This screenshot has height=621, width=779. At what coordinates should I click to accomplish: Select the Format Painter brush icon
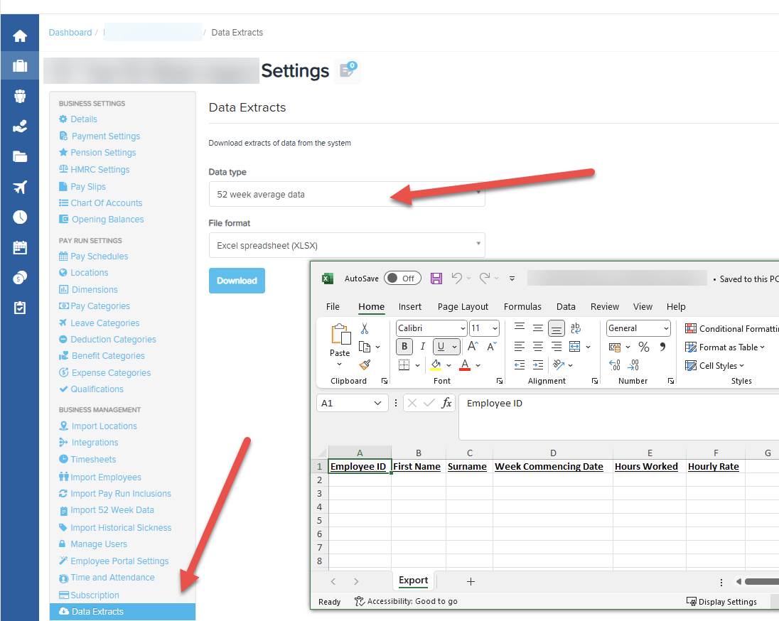coord(365,364)
